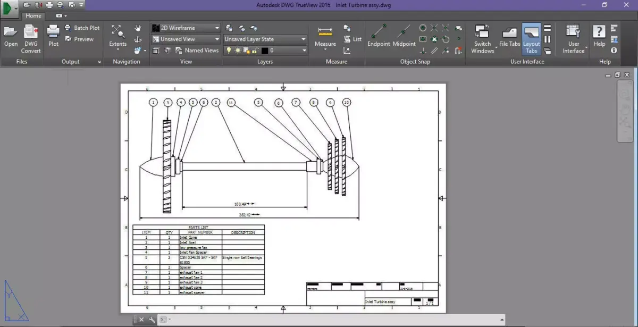Viewport: 638px width, 327px height.
Task: Expand the Unsaved View dropdown
Action: coord(186,39)
